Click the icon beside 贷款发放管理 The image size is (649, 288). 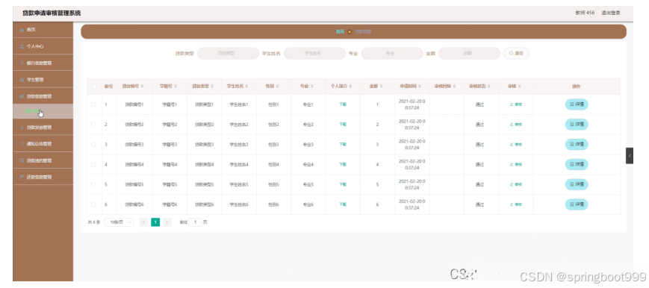coord(22,128)
